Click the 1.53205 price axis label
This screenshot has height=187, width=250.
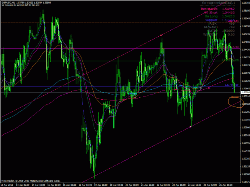click(x=246, y=112)
